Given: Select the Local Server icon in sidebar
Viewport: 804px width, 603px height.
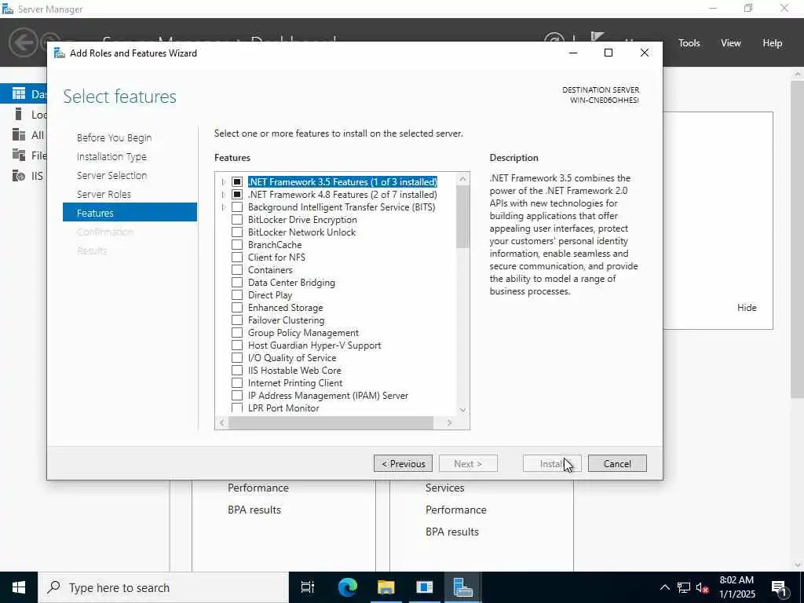Looking at the screenshot, I should (x=19, y=114).
